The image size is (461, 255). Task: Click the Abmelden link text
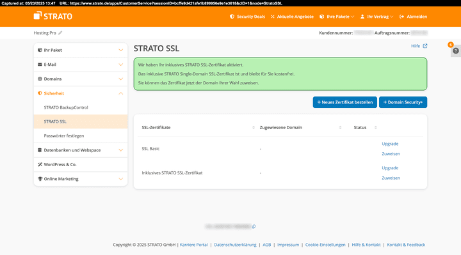(x=417, y=17)
